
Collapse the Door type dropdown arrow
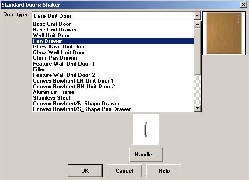tap(197, 16)
